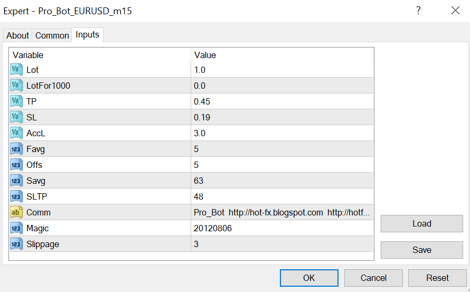The height and width of the screenshot is (292, 470).
Task: Open the Common tab
Action: [x=52, y=35]
